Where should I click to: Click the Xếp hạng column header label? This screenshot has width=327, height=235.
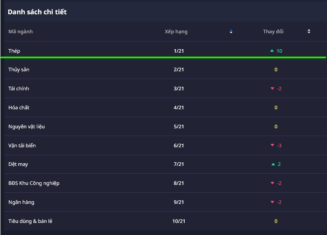[x=176, y=32]
